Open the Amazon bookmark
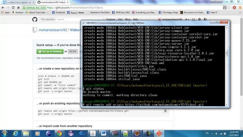The width and height of the screenshot is (243, 137). pos(17,13)
